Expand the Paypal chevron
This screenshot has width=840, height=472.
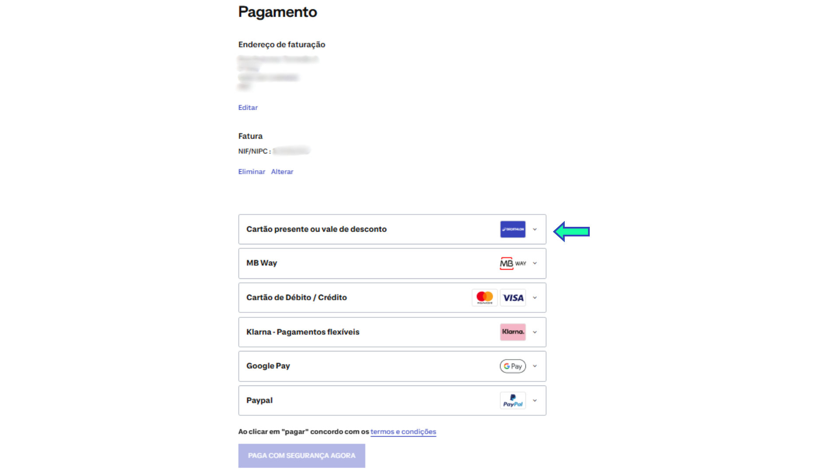[535, 401]
